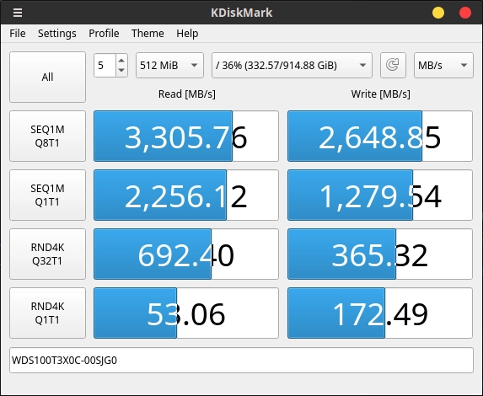Click the refresh storage list icon

point(393,65)
